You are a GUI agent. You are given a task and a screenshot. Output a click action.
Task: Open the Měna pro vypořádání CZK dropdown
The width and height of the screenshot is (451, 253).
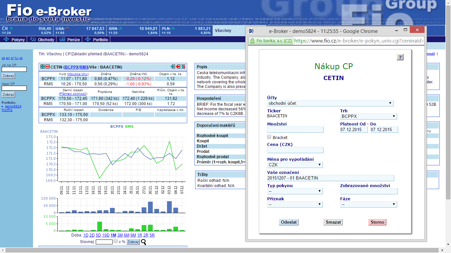tap(295, 165)
